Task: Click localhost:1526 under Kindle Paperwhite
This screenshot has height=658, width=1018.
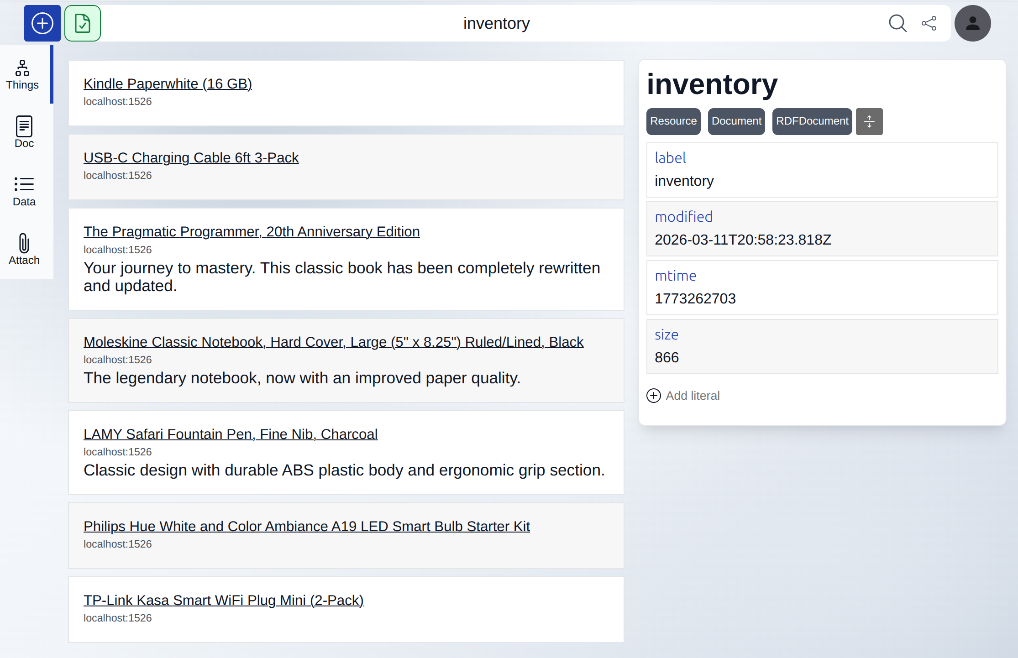Action: point(117,101)
